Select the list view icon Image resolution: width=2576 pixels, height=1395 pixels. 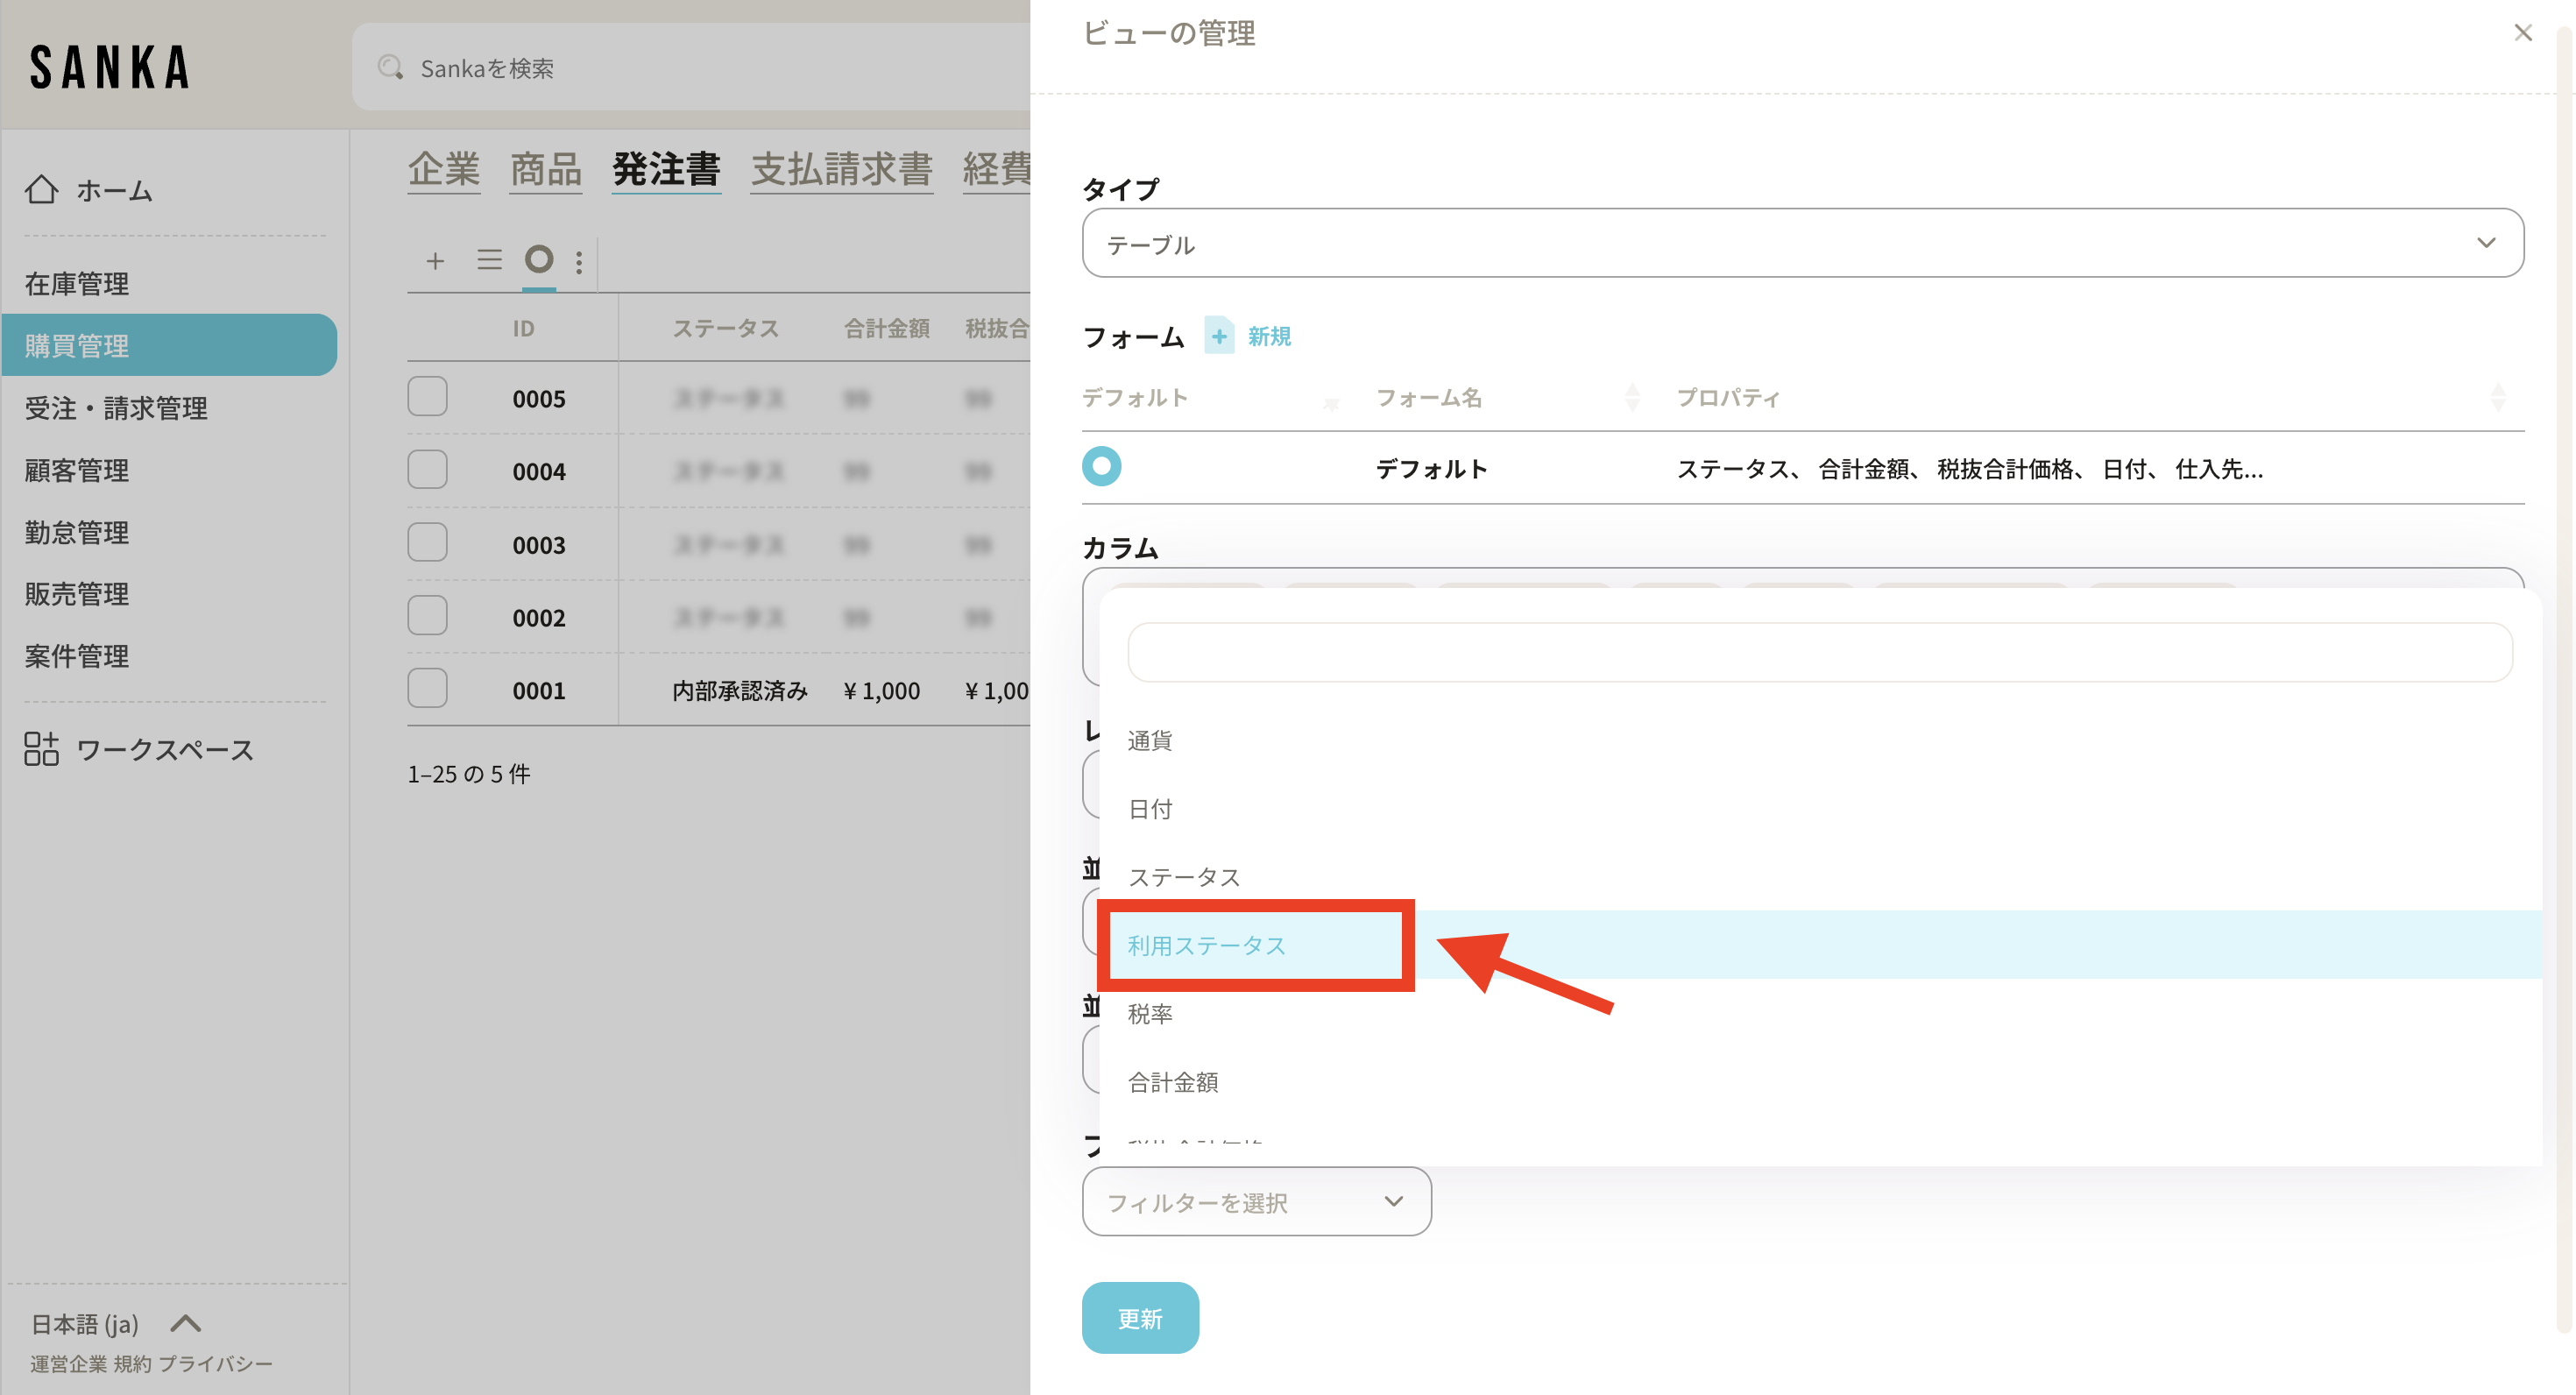489,261
